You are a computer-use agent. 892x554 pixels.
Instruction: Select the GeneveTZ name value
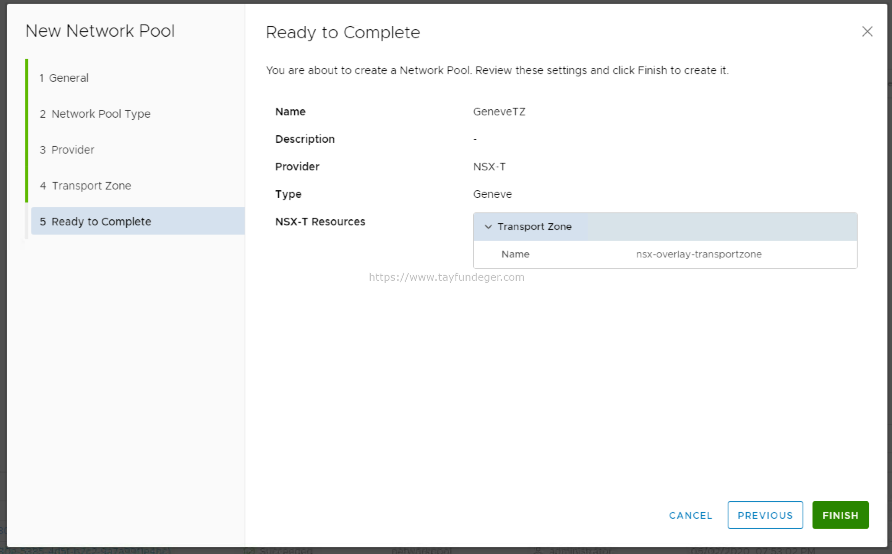coord(499,112)
